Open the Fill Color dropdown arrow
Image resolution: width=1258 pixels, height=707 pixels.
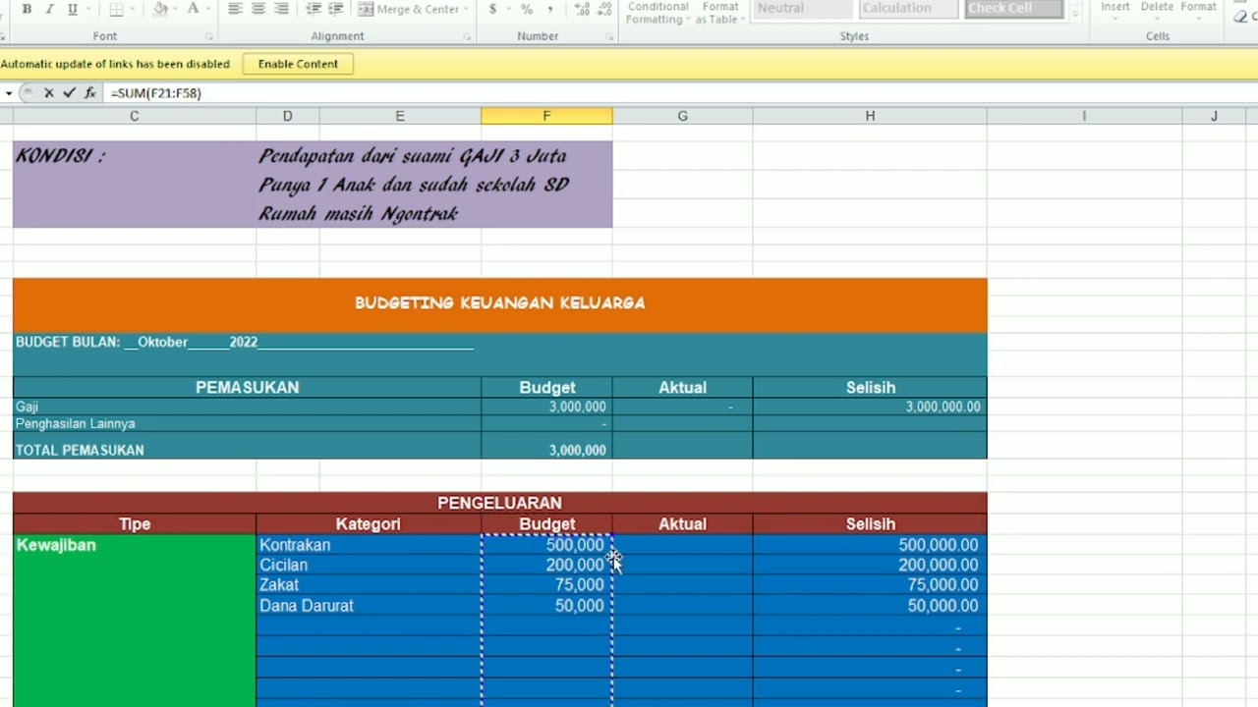177,9
